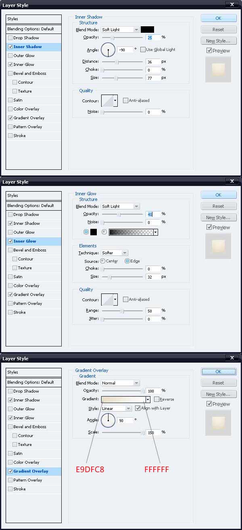Select the gradient glow radio button

pyautogui.click(x=104, y=232)
